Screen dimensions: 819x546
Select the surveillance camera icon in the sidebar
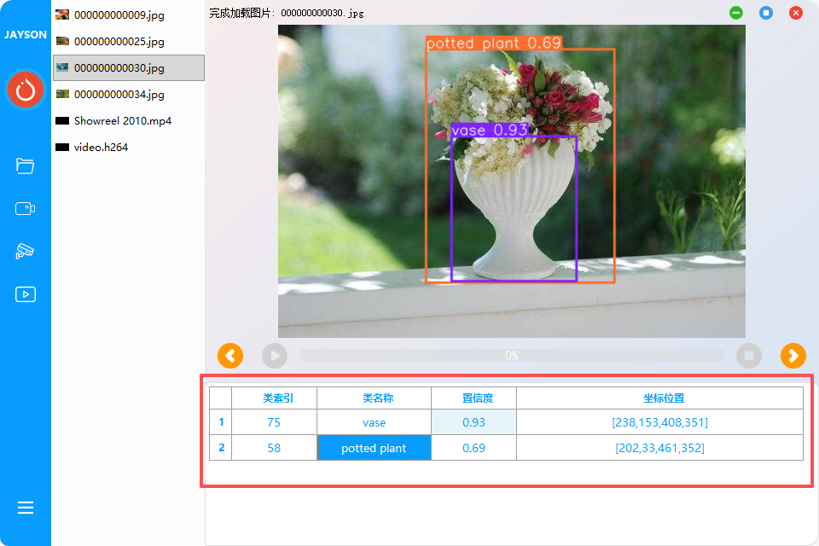pos(26,251)
